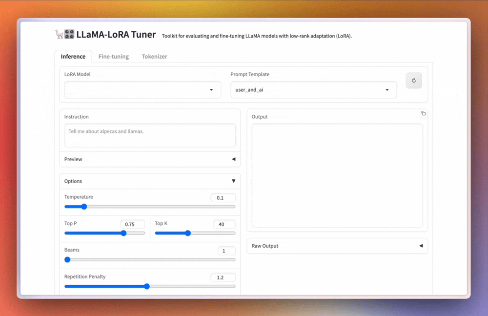Adjust the Top P slider
Image resolution: width=488 pixels, height=316 pixels.
(x=104, y=233)
